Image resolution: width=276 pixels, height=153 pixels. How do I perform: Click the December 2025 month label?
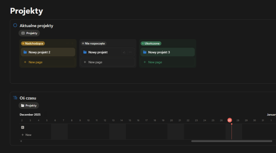pyautogui.click(x=30, y=115)
